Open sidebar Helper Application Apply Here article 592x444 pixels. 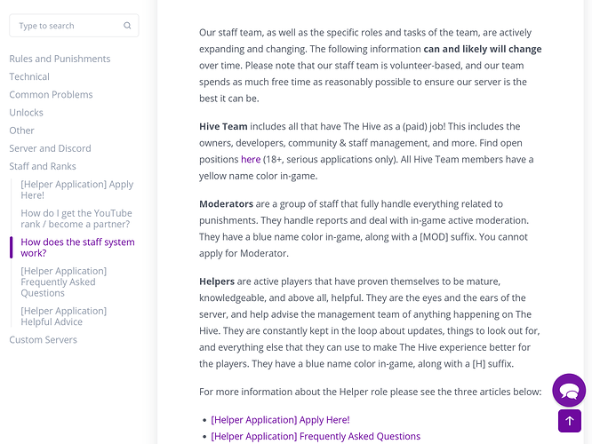click(x=77, y=190)
